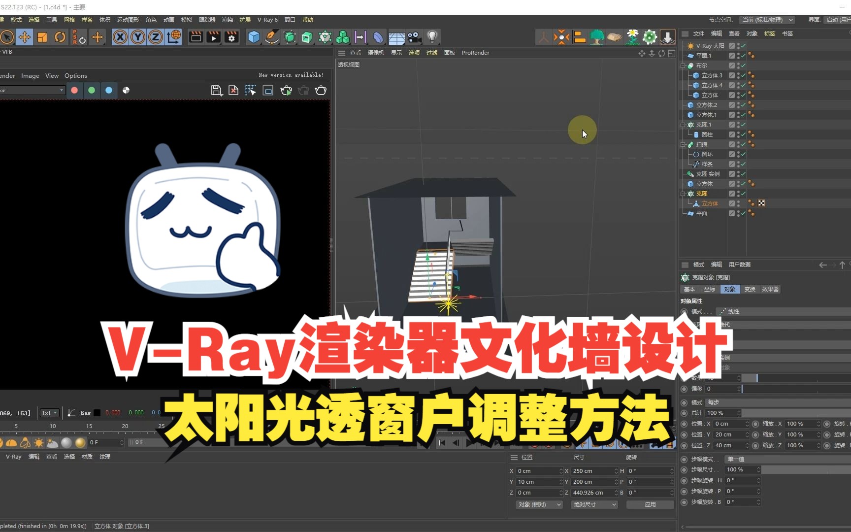Click Render View clapperboard icon
This screenshot has width=851, height=532.
pyautogui.click(x=196, y=37)
